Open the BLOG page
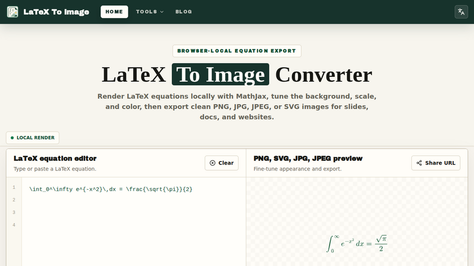The height and width of the screenshot is (266, 474). pyautogui.click(x=184, y=12)
